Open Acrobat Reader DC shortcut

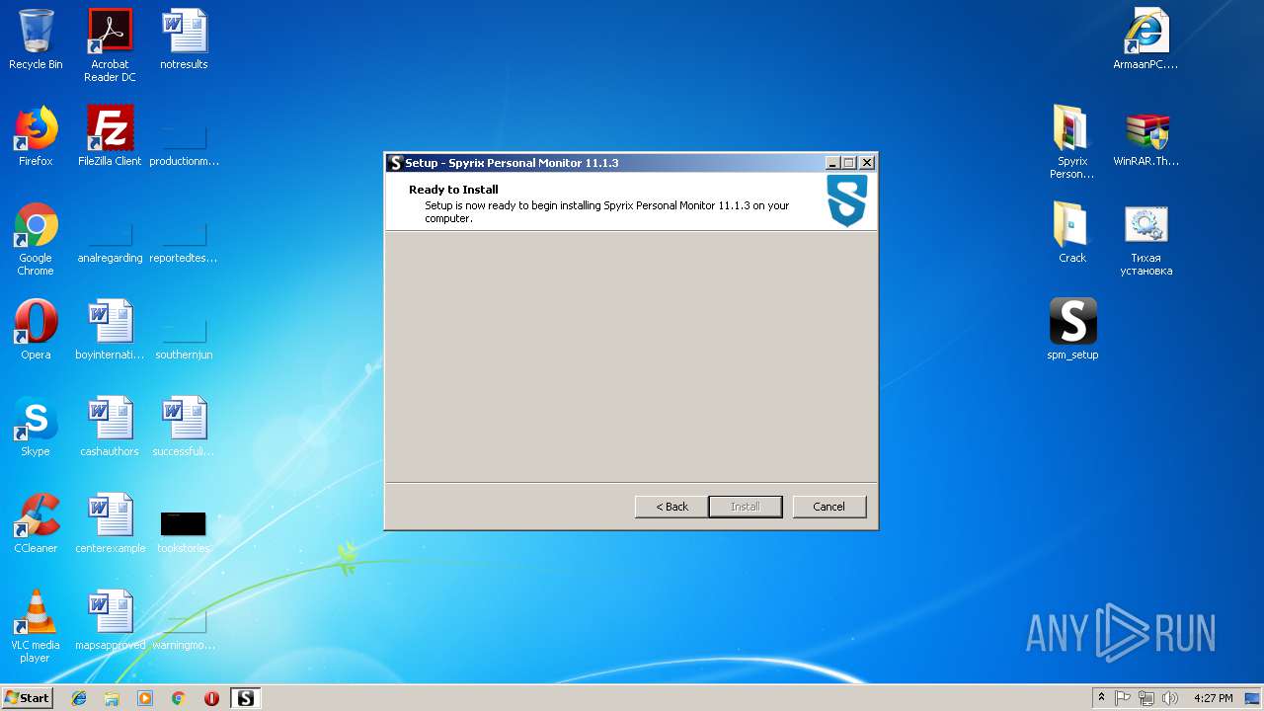(x=110, y=45)
